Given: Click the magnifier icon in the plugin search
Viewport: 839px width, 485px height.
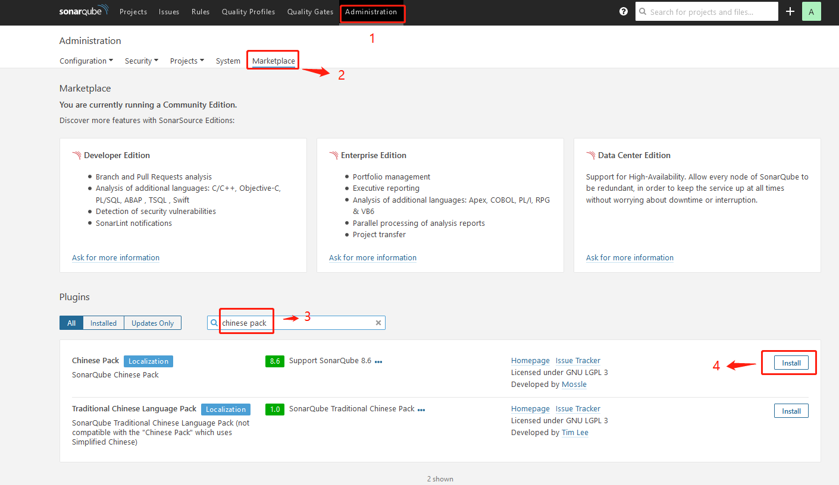Looking at the screenshot, I should [x=214, y=323].
